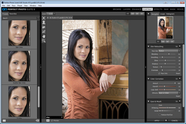The image size is (186, 124).
Task: Open the Zoom percentage dropdown arrow
Action: click(54, 14)
